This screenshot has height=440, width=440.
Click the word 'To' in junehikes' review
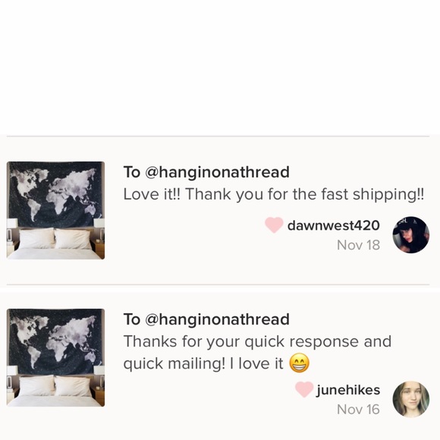click(x=131, y=319)
